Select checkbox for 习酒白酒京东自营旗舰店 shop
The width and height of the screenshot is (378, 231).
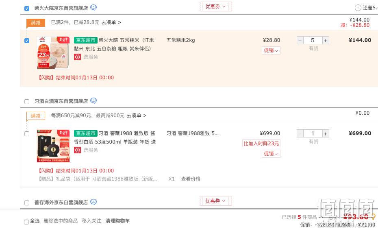pos(27,102)
